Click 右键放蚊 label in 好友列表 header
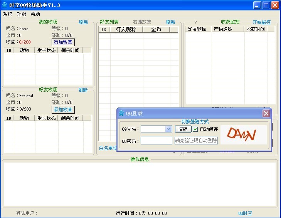The height and width of the screenshot is (218, 281). pos(142,22)
